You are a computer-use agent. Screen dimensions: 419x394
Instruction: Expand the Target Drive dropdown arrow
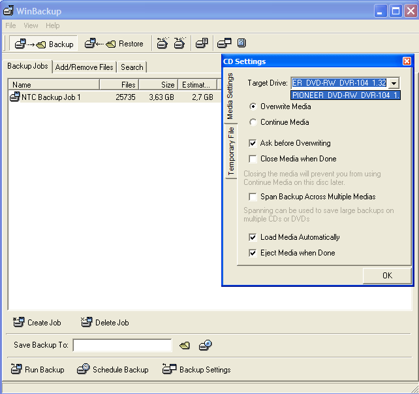click(x=394, y=83)
